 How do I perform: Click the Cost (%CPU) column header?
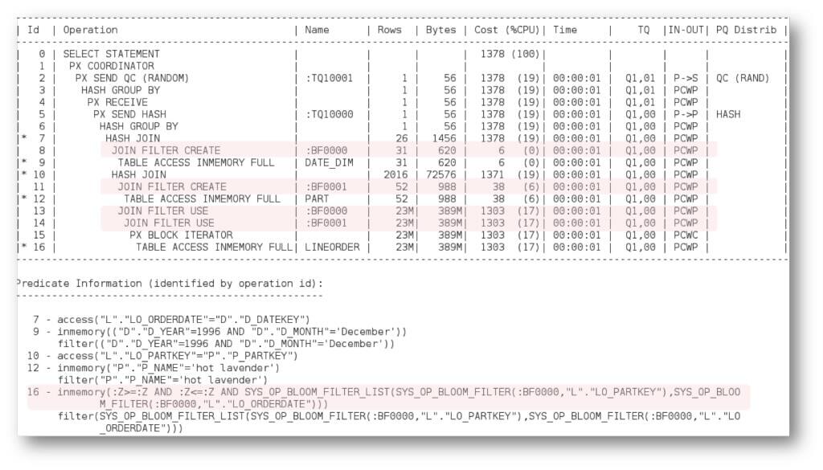(508, 29)
